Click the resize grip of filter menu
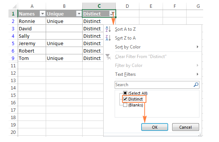 coord(199,135)
